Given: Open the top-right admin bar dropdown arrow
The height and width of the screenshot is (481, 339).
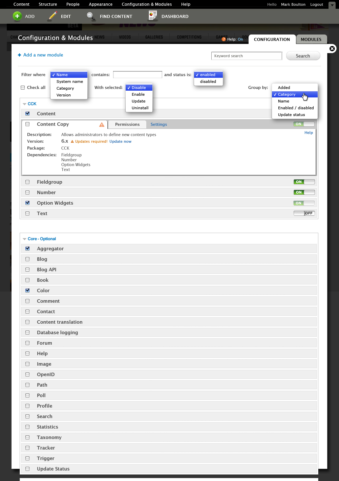Looking at the screenshot, I should coord(332,5).
